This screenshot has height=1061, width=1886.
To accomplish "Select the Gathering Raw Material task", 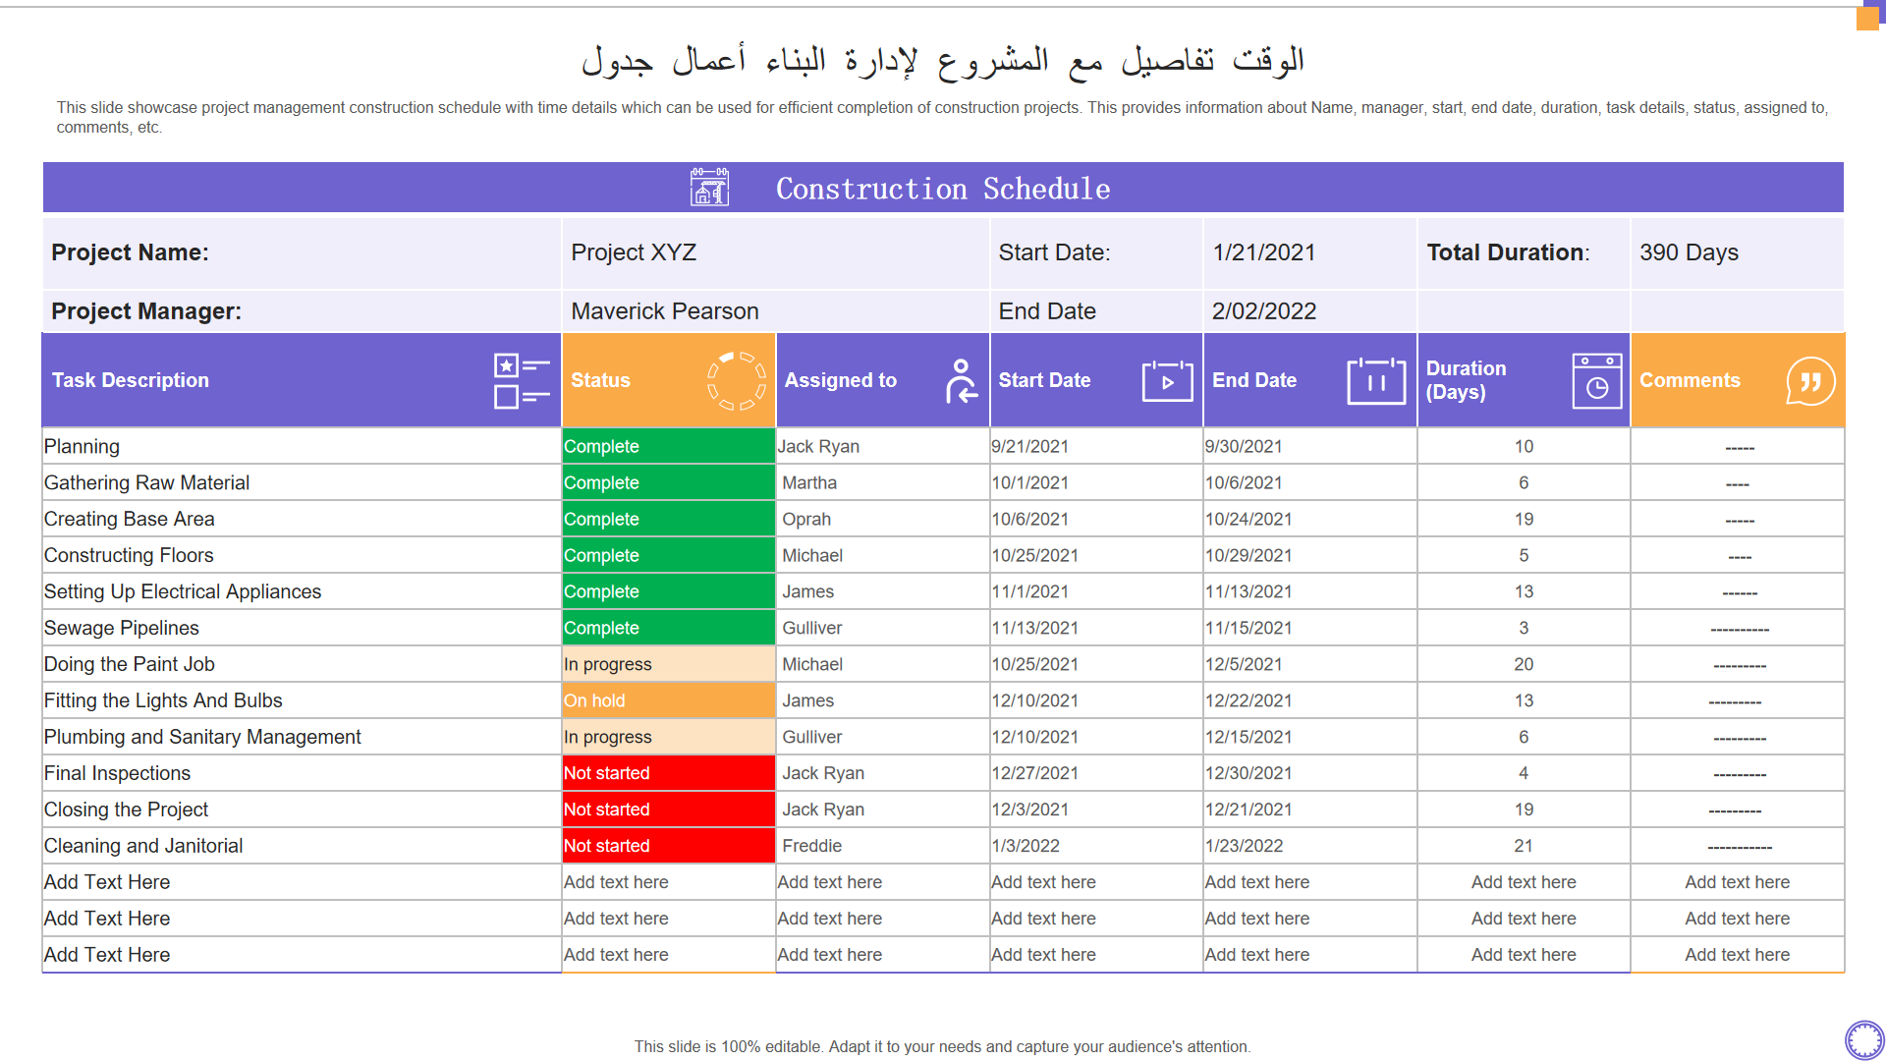I will tap(146, 482).
